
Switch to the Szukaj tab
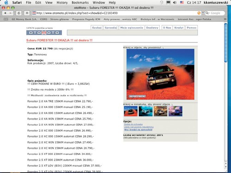coord(97,28)
